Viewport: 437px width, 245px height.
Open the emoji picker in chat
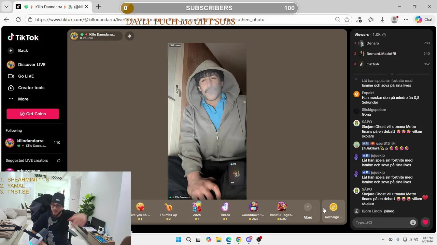(413, 223)
